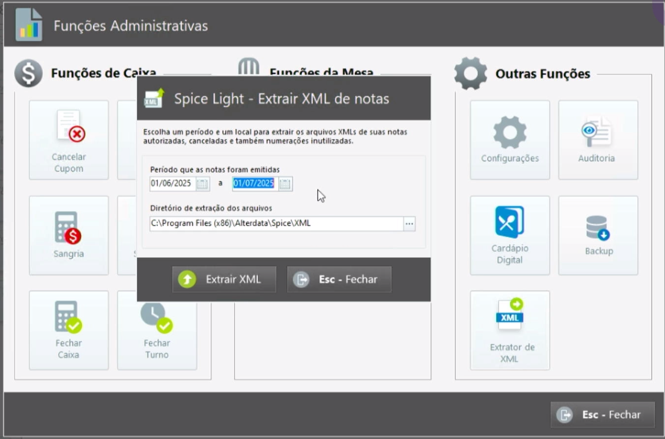Open Extrator de XML

tap(510, 330)
